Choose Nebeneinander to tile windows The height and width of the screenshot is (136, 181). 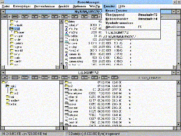pos(131,19)
